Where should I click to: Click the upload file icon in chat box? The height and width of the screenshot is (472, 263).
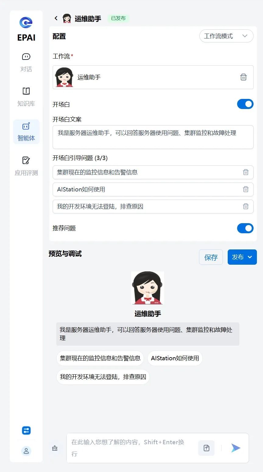(206, 448)
